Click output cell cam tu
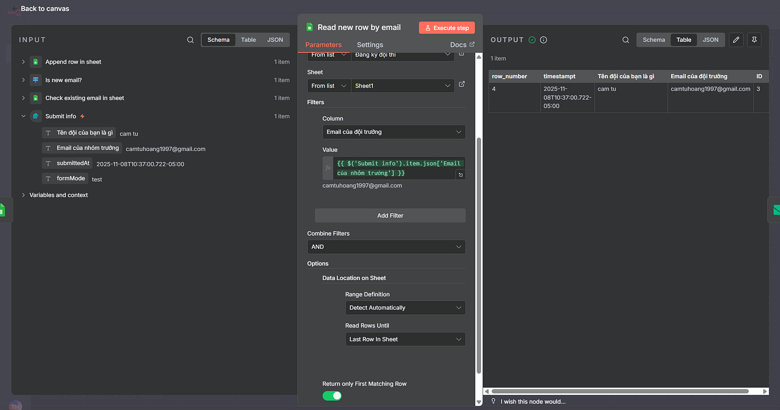Screen dimensions: 780x410 pos(631,97)
